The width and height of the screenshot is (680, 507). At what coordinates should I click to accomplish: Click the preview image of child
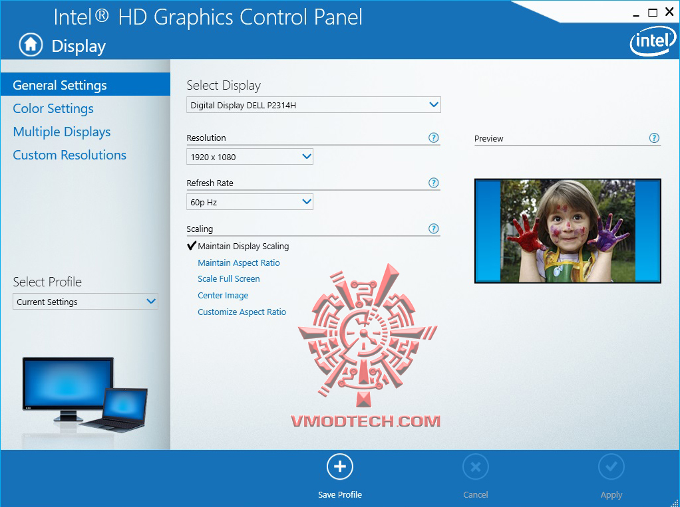pos(568,231)
